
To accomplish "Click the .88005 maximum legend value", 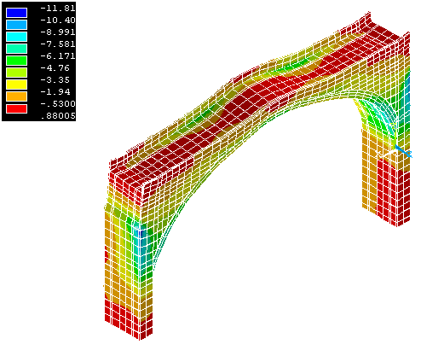I will tap(58, 116).
